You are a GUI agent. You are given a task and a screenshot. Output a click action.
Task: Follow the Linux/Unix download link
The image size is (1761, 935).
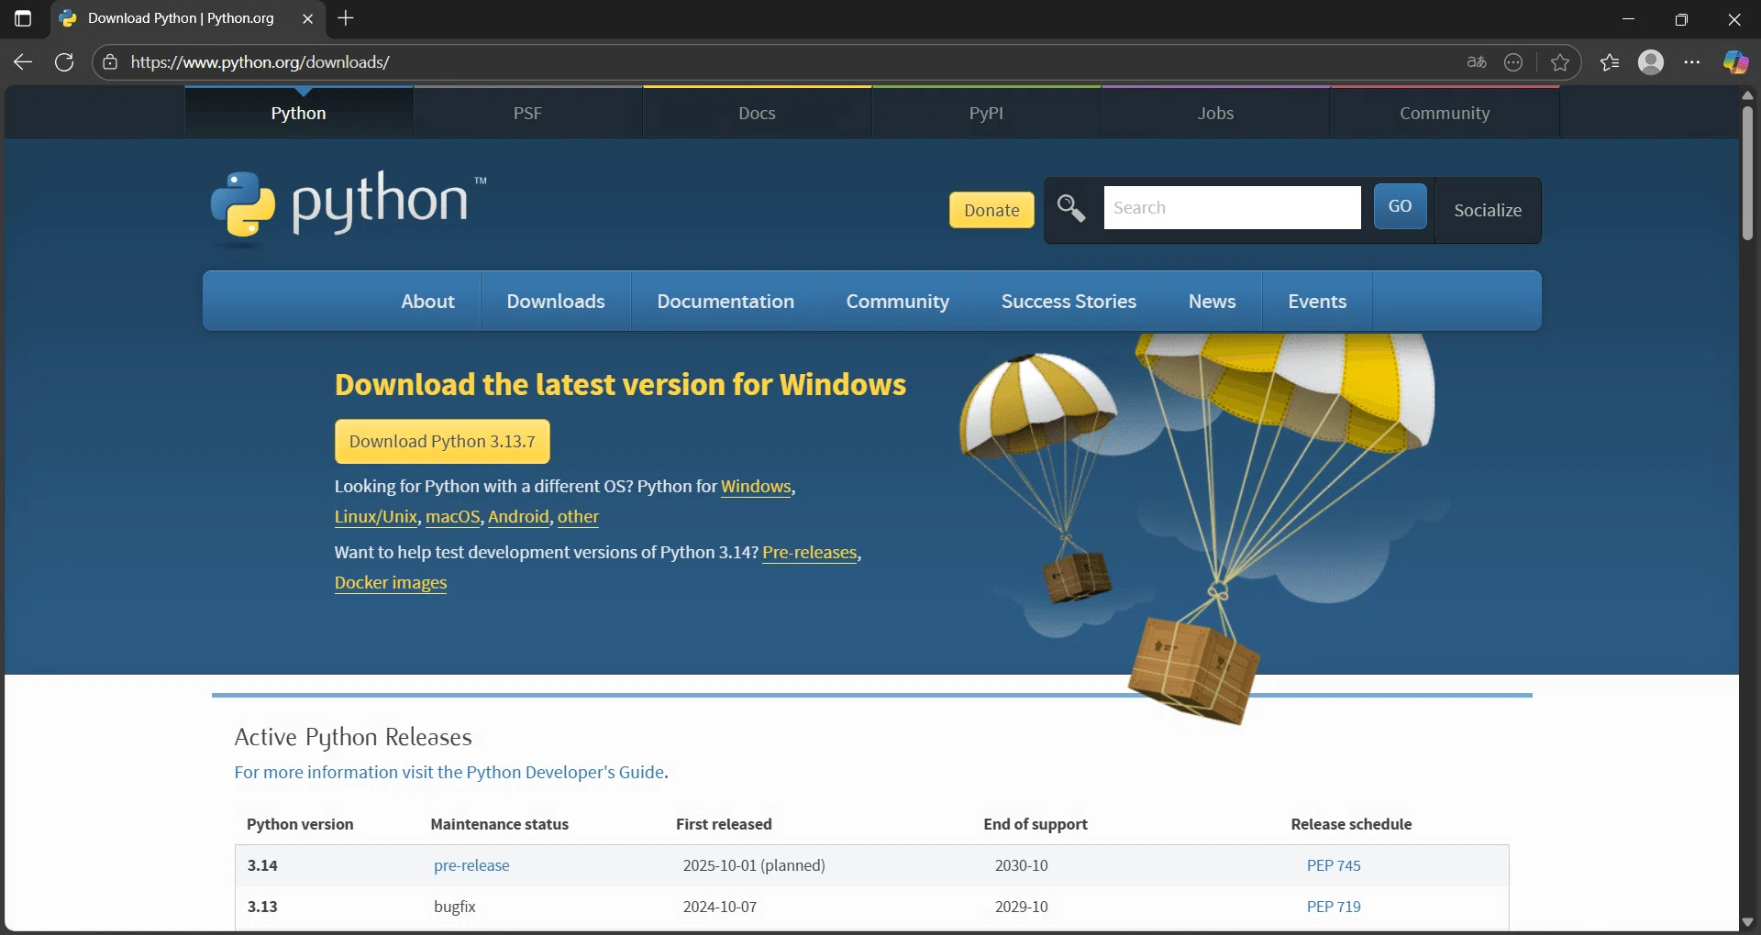[x=376, y=517]
